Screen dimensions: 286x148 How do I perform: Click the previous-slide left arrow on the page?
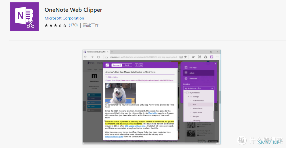click(x=84, y=106)
